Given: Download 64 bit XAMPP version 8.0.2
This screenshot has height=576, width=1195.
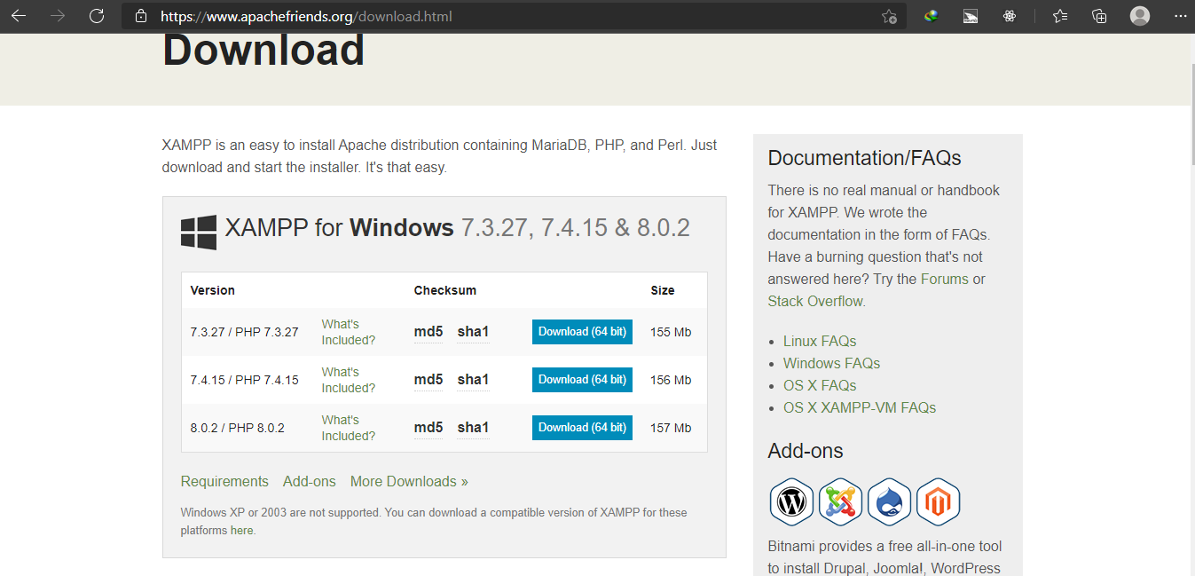Looking at the screenshot, I should tap(582, 428).
